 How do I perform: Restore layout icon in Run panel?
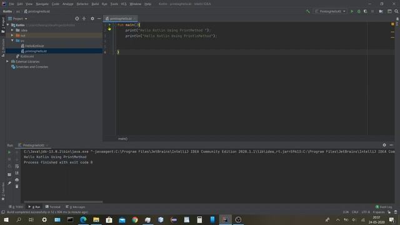9,175
